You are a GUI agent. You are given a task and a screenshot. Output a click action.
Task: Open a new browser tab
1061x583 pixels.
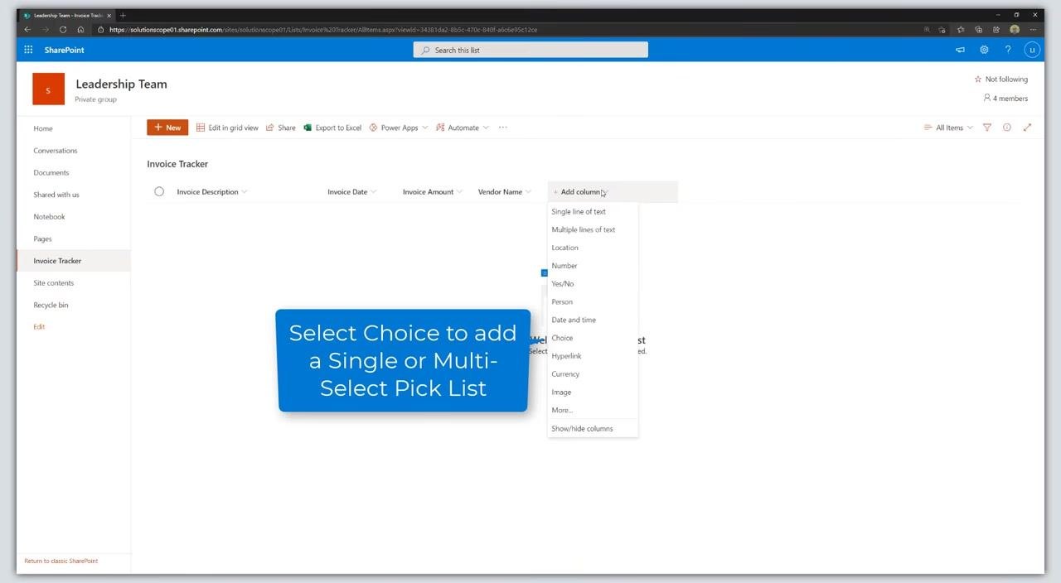click(x=123, y=15)
